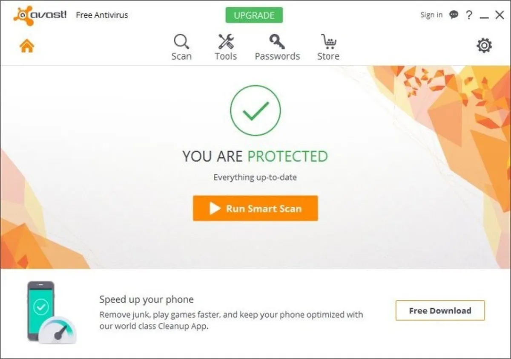Sign in to your Avast account

coord(431,14)
